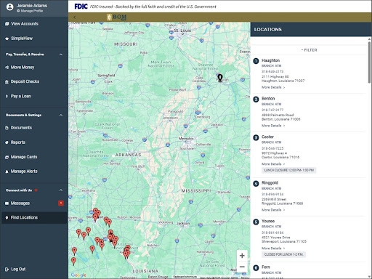Collapse the Documents & Settings section
372x279 pixels.
(61, 115)
